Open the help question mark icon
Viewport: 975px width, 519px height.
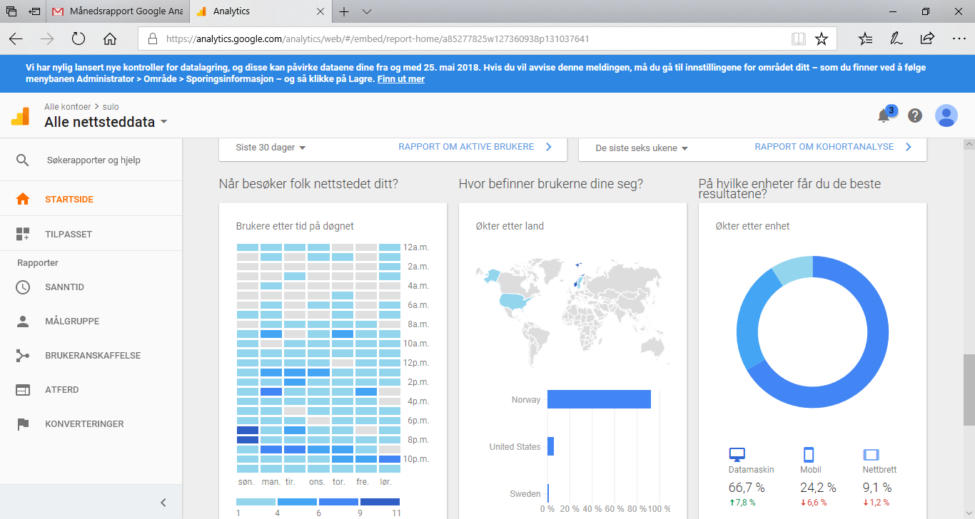pyautogui.click(x=915, y=115)
